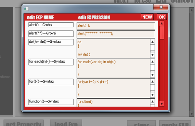
Task: Edit the for each(in){}---Syntax name field
Action: click(x=51, y=62)
